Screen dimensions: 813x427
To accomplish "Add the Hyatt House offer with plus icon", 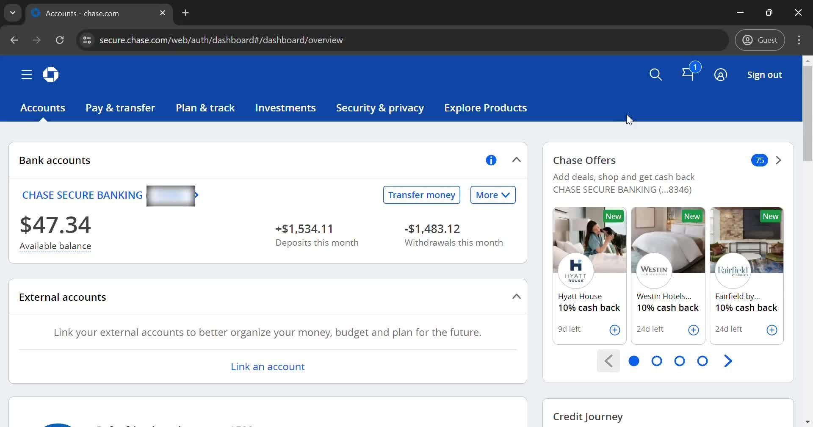I will pos(615,330).
